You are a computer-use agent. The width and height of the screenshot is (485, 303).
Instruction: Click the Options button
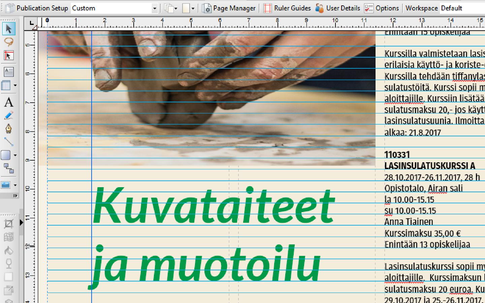tap(382, 8)
